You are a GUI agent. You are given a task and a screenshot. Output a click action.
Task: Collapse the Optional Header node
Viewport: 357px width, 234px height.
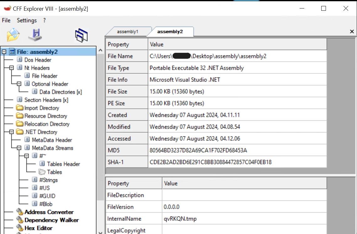pyautogui.click(x=19, y=84)
